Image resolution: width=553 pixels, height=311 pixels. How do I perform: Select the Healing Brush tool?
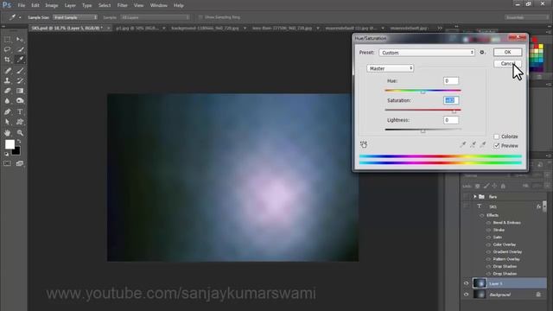point(7,71)
